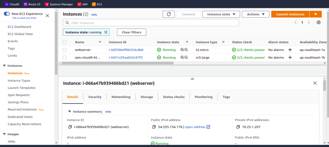The width and height of the screenshot is (329, 147).
Task: Add alarm for m5.large instance
Action: pos(290,58)
